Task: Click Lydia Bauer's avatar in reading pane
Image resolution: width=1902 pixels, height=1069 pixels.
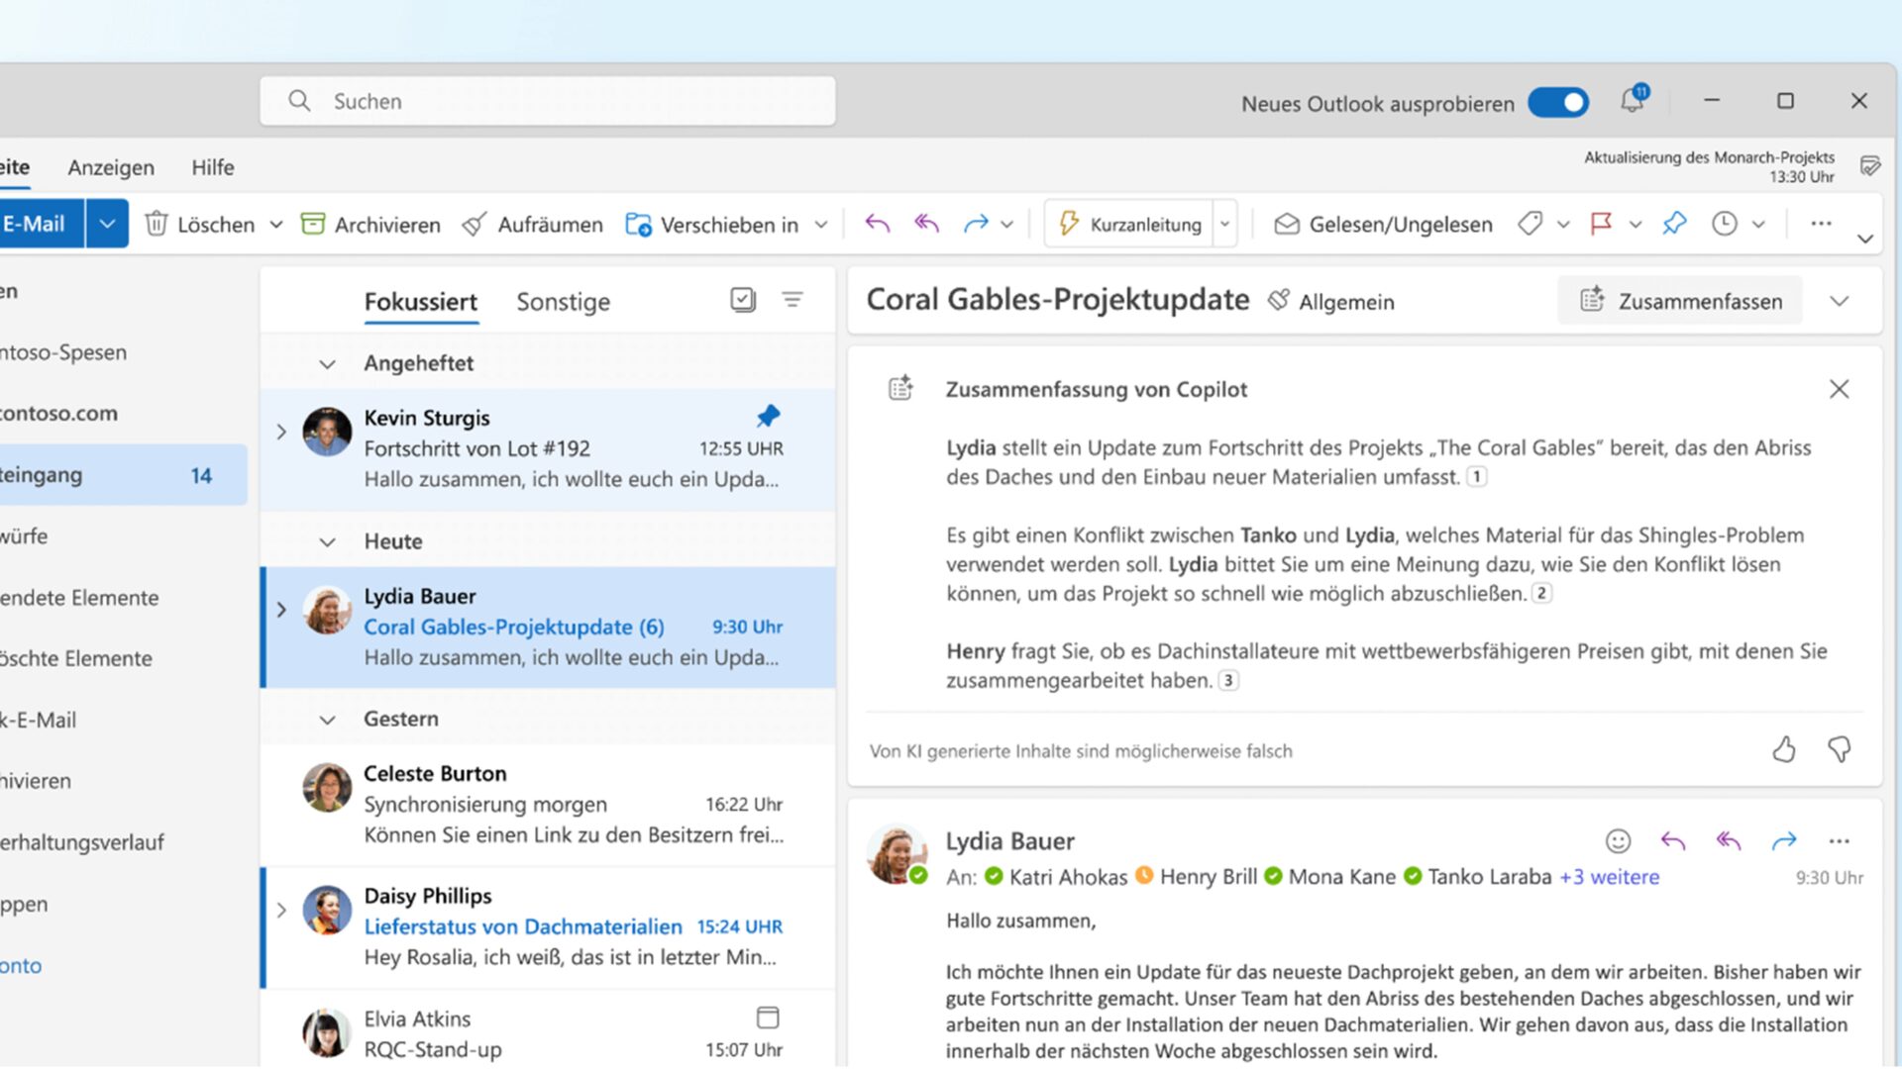Action: 897,852
